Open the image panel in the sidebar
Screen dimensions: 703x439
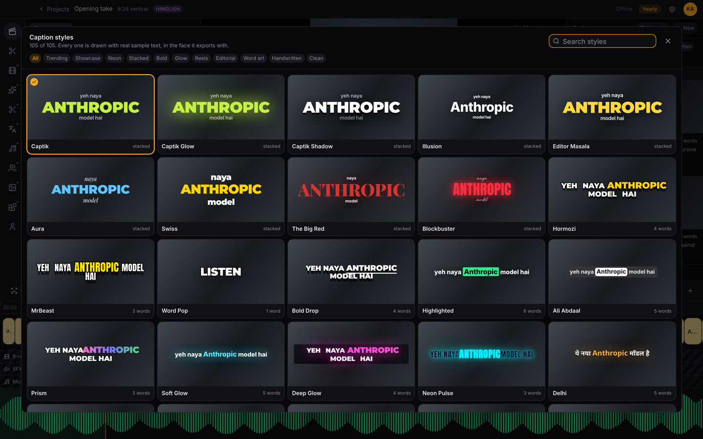click(12, 187)
